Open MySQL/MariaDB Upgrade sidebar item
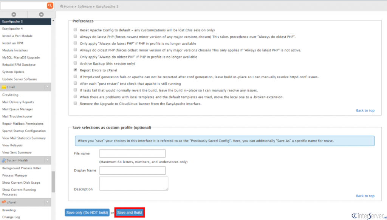 [x=21, y=57]
